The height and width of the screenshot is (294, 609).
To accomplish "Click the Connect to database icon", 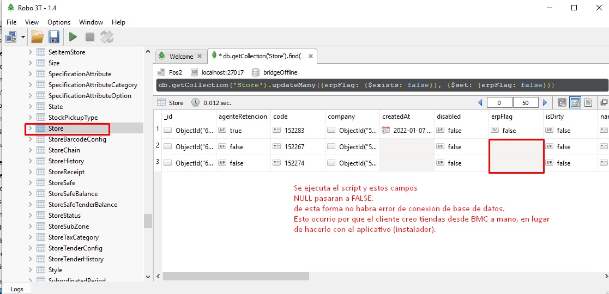I will coord(11,37).
